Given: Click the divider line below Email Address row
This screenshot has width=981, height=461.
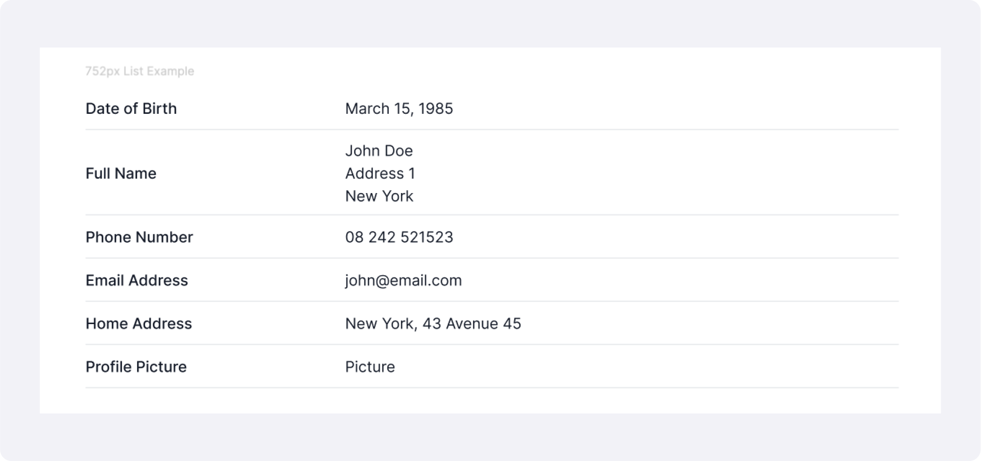Looking at the screenshot, I should click(492, 301).
